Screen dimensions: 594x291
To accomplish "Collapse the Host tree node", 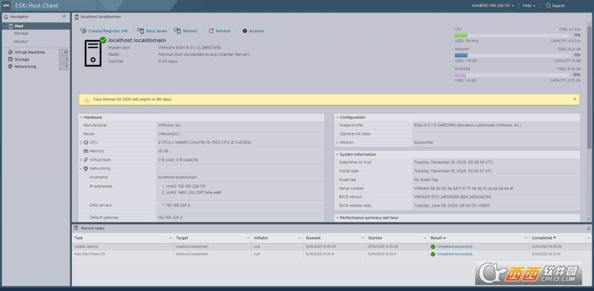I will point(6,26).
